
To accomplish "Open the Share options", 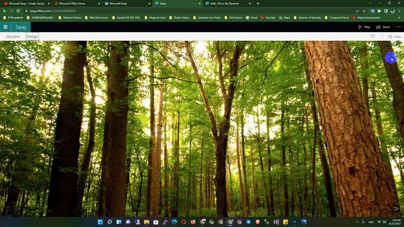I will coord(383,27).
